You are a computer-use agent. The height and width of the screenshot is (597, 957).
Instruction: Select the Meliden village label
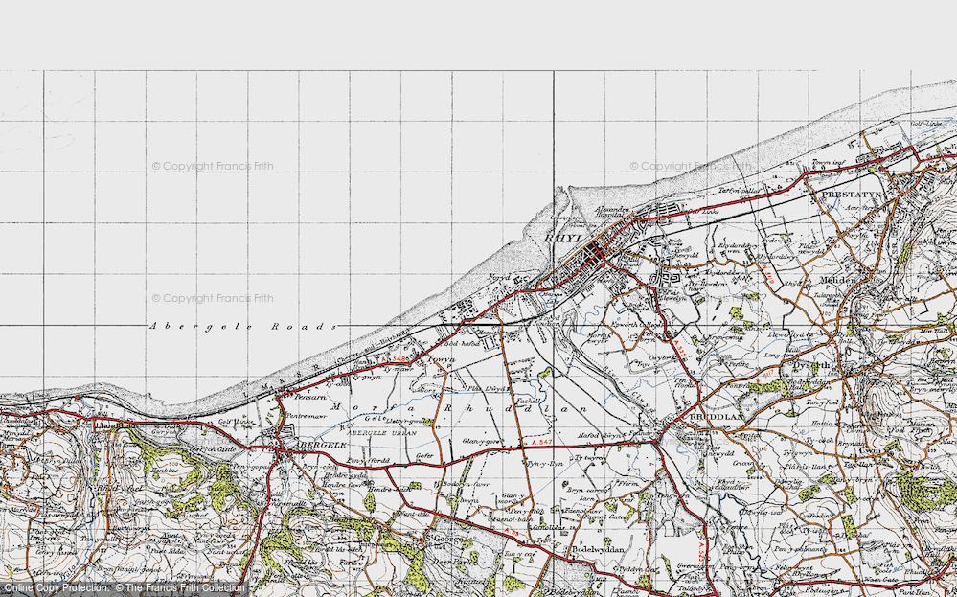(837, 280)
